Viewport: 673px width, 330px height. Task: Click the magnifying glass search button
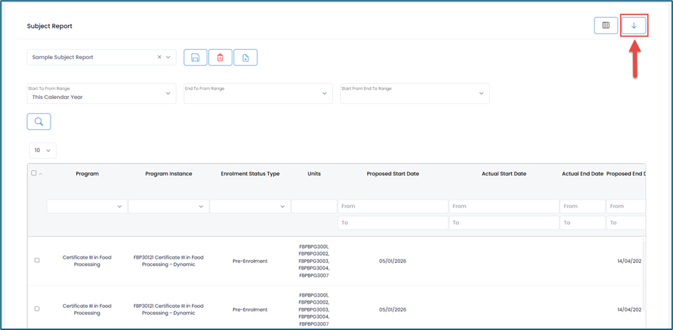[x=39, y=122]
